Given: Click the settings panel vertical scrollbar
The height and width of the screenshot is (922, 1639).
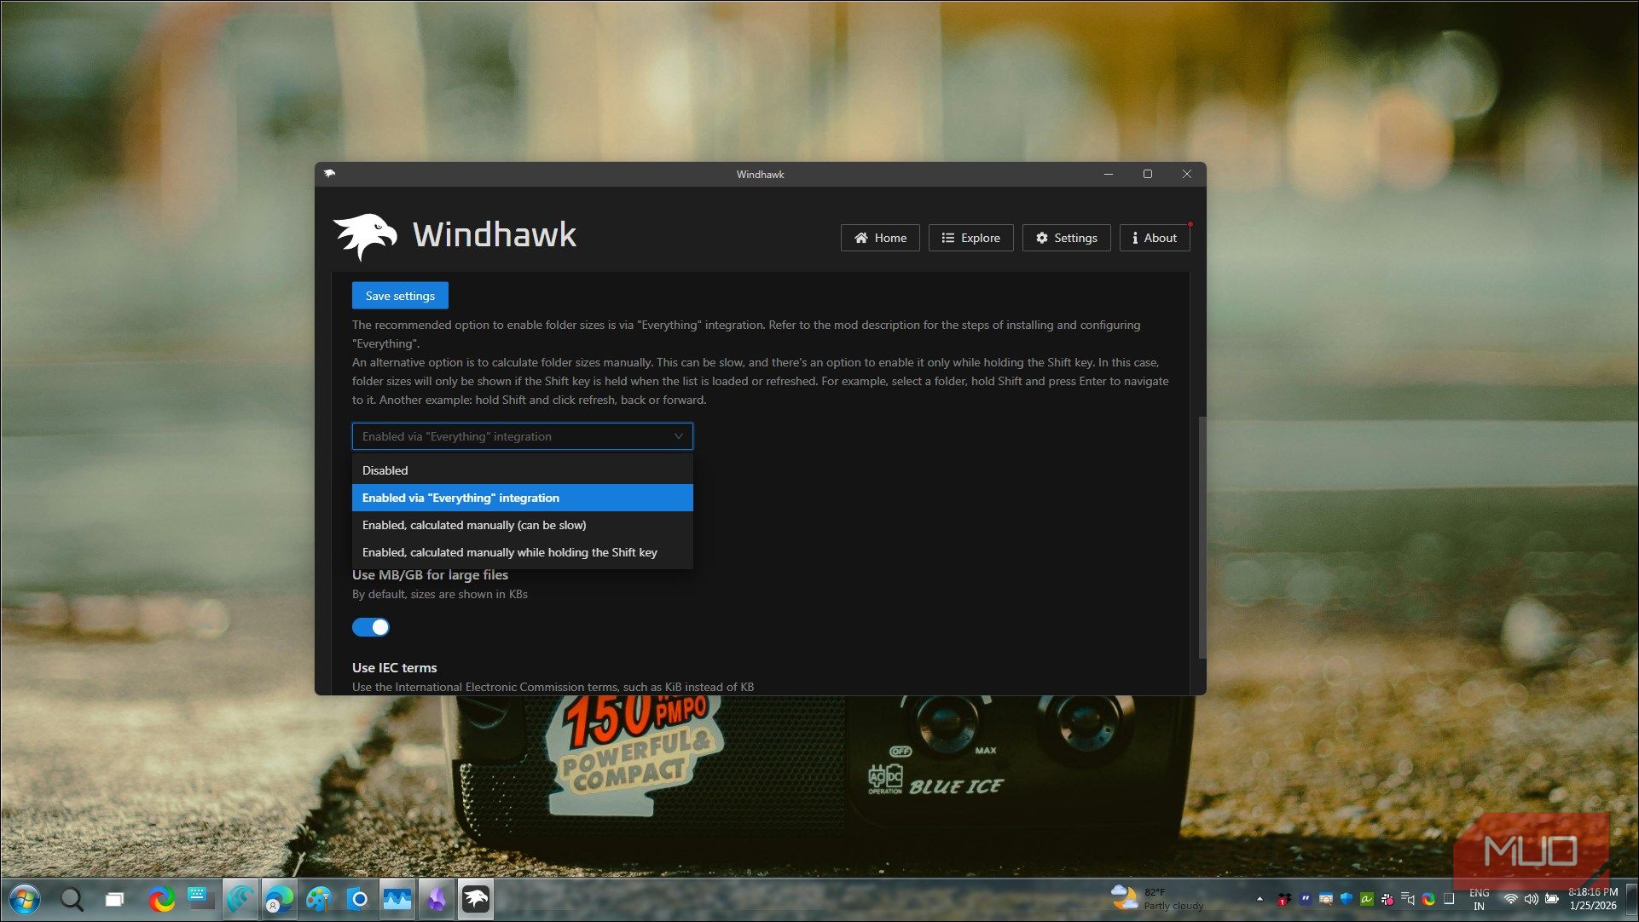Looking at the screenshot, I should pos(1202,537).
